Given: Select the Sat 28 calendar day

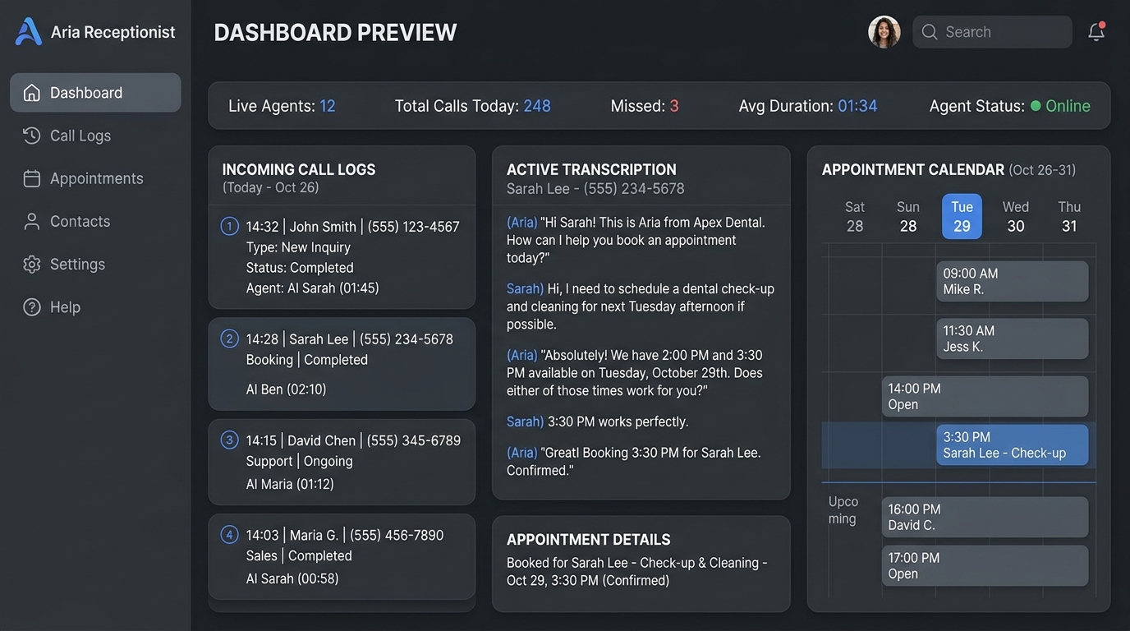Looking at the screenshot, I should coord(855,217).
